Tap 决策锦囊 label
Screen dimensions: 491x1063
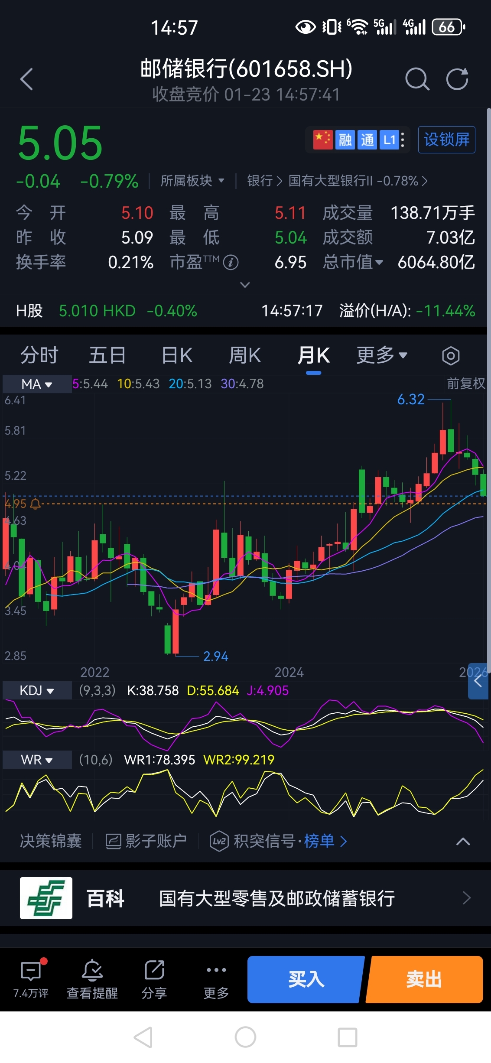coord(51,841)
